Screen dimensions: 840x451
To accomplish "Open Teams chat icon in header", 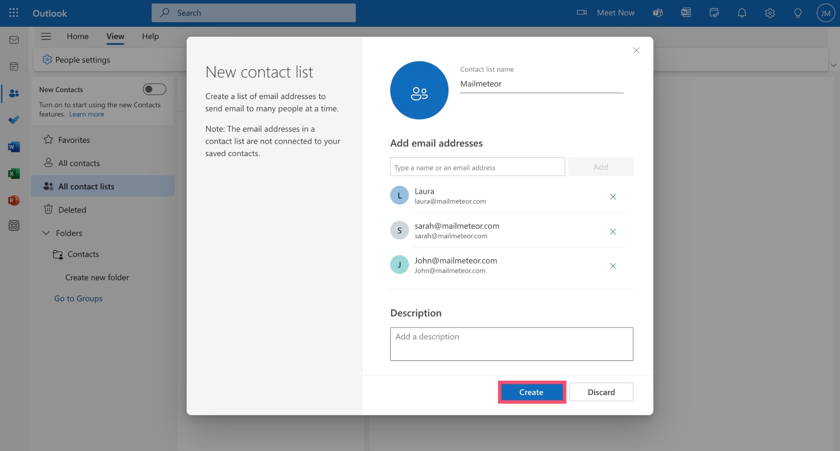I will click(658, 13).
